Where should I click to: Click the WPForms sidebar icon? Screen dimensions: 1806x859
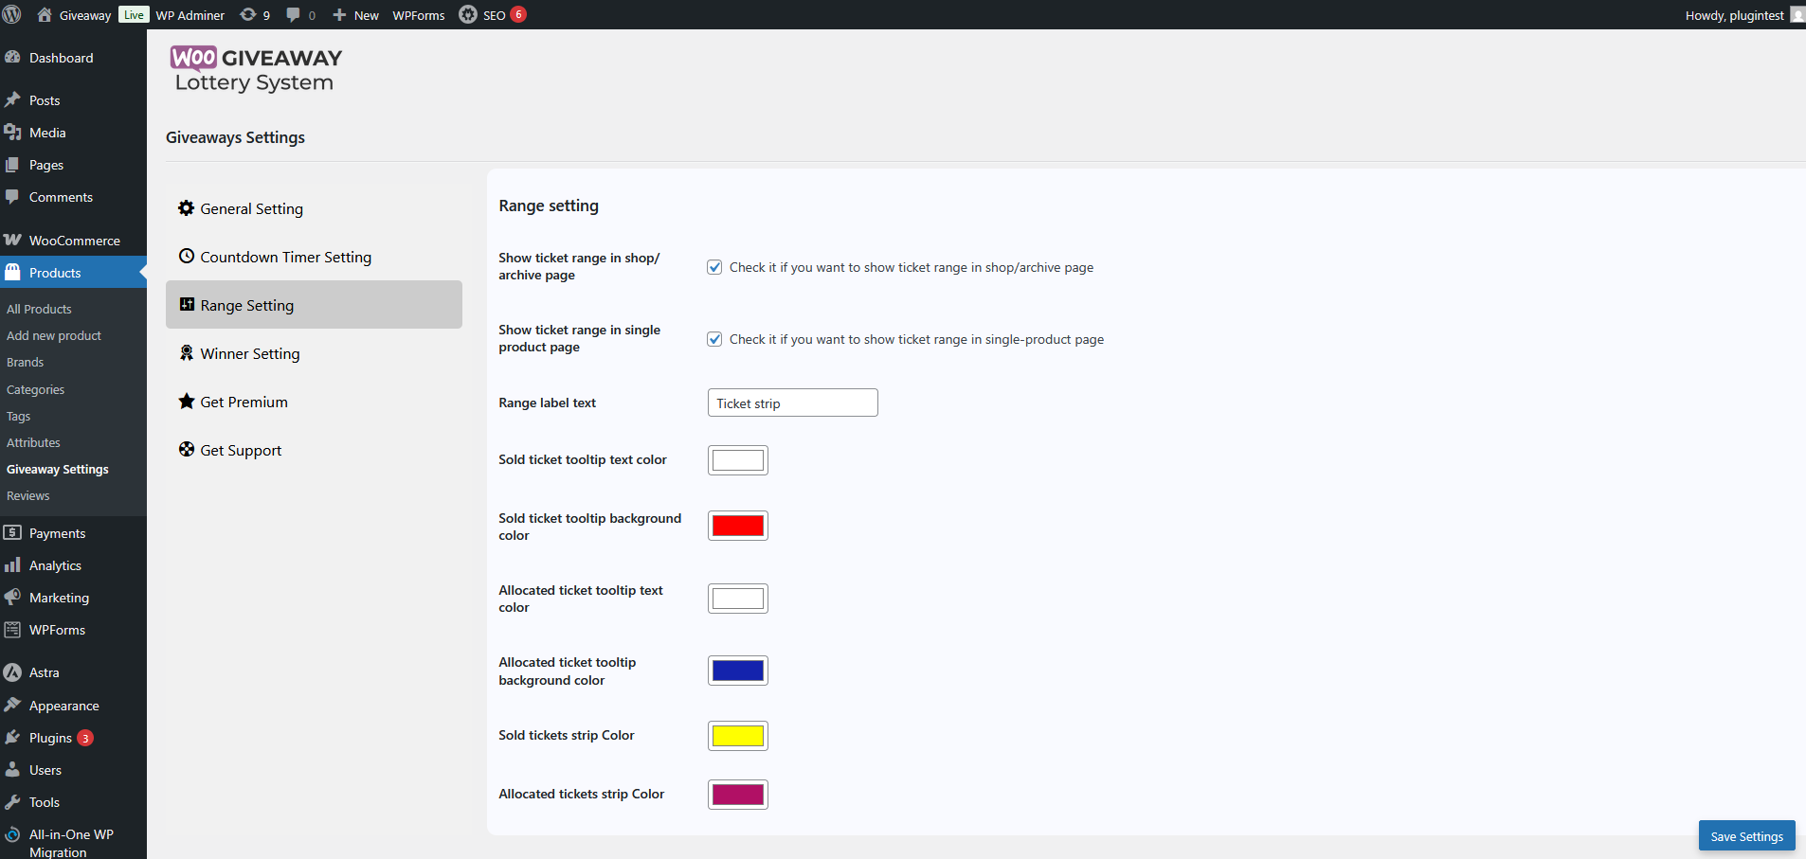click(12, 629)
